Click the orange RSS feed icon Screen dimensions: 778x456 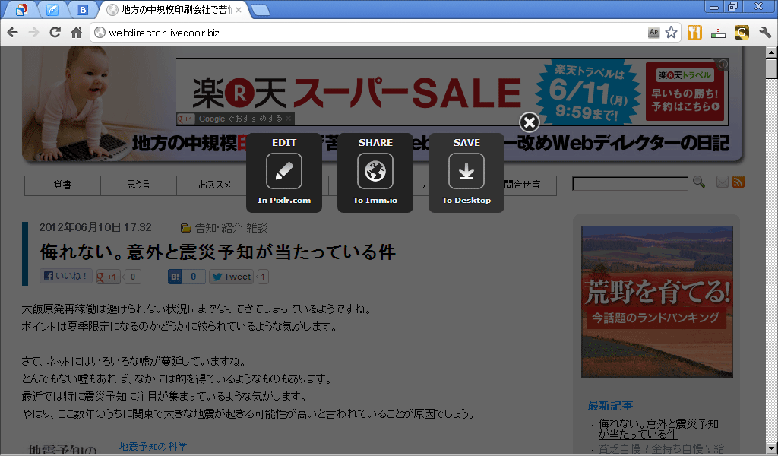tap(738, 182)
